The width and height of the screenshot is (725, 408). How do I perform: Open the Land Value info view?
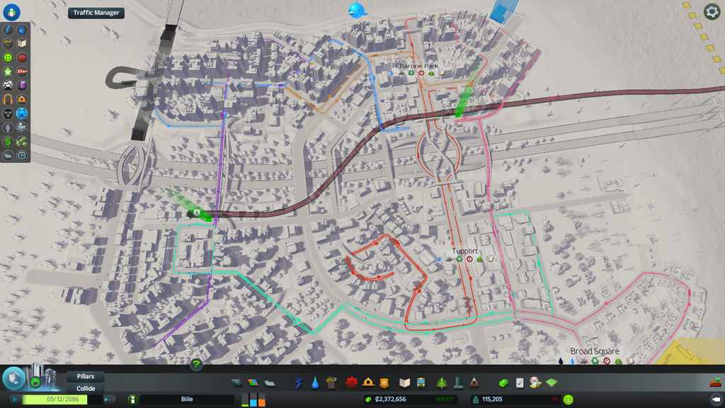click(x=8, y=141)
